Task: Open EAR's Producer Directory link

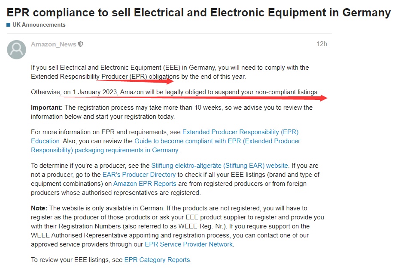Action: [139, 175]
